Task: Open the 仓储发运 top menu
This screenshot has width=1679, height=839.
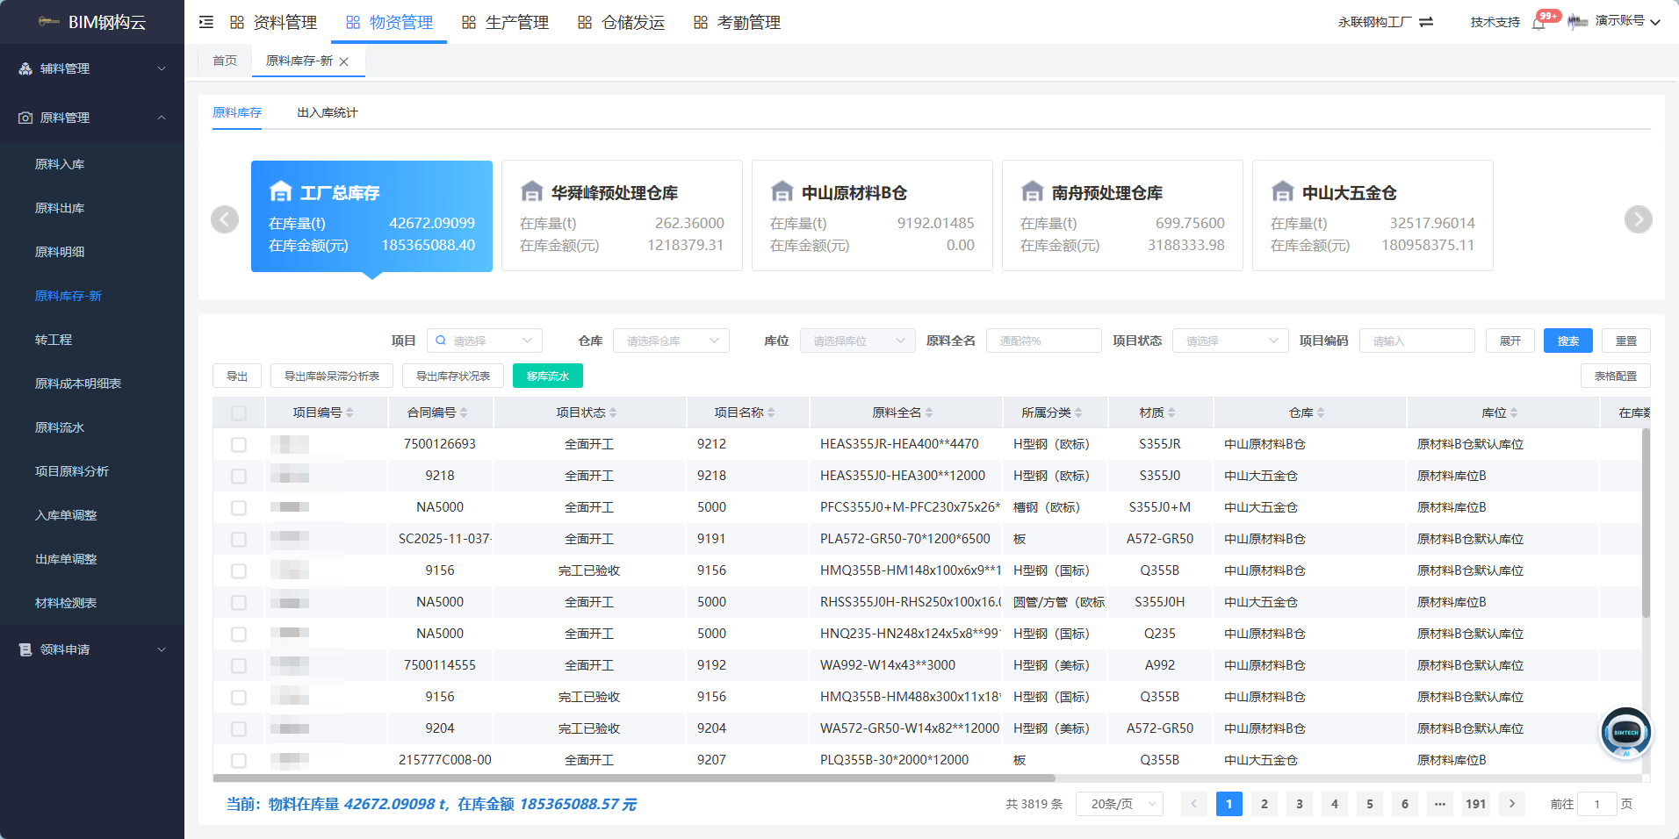Action: pos(621,23)
